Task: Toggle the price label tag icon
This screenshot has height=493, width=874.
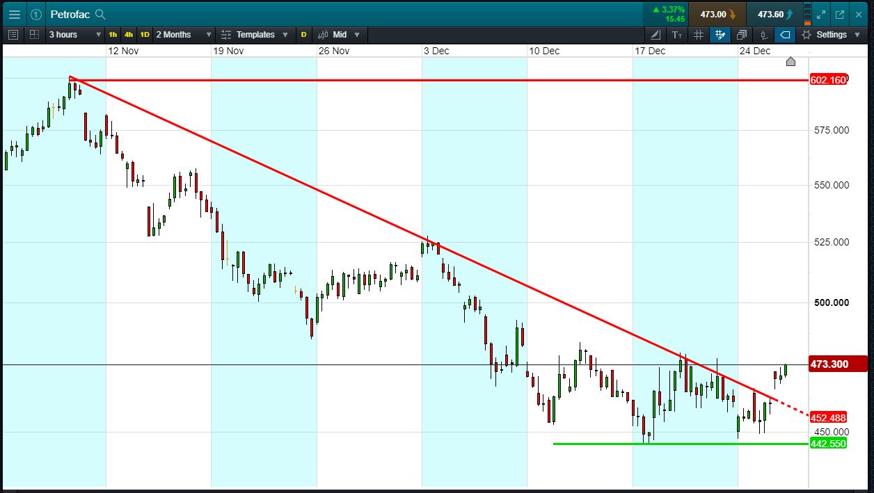Action: tap(785, 34)
